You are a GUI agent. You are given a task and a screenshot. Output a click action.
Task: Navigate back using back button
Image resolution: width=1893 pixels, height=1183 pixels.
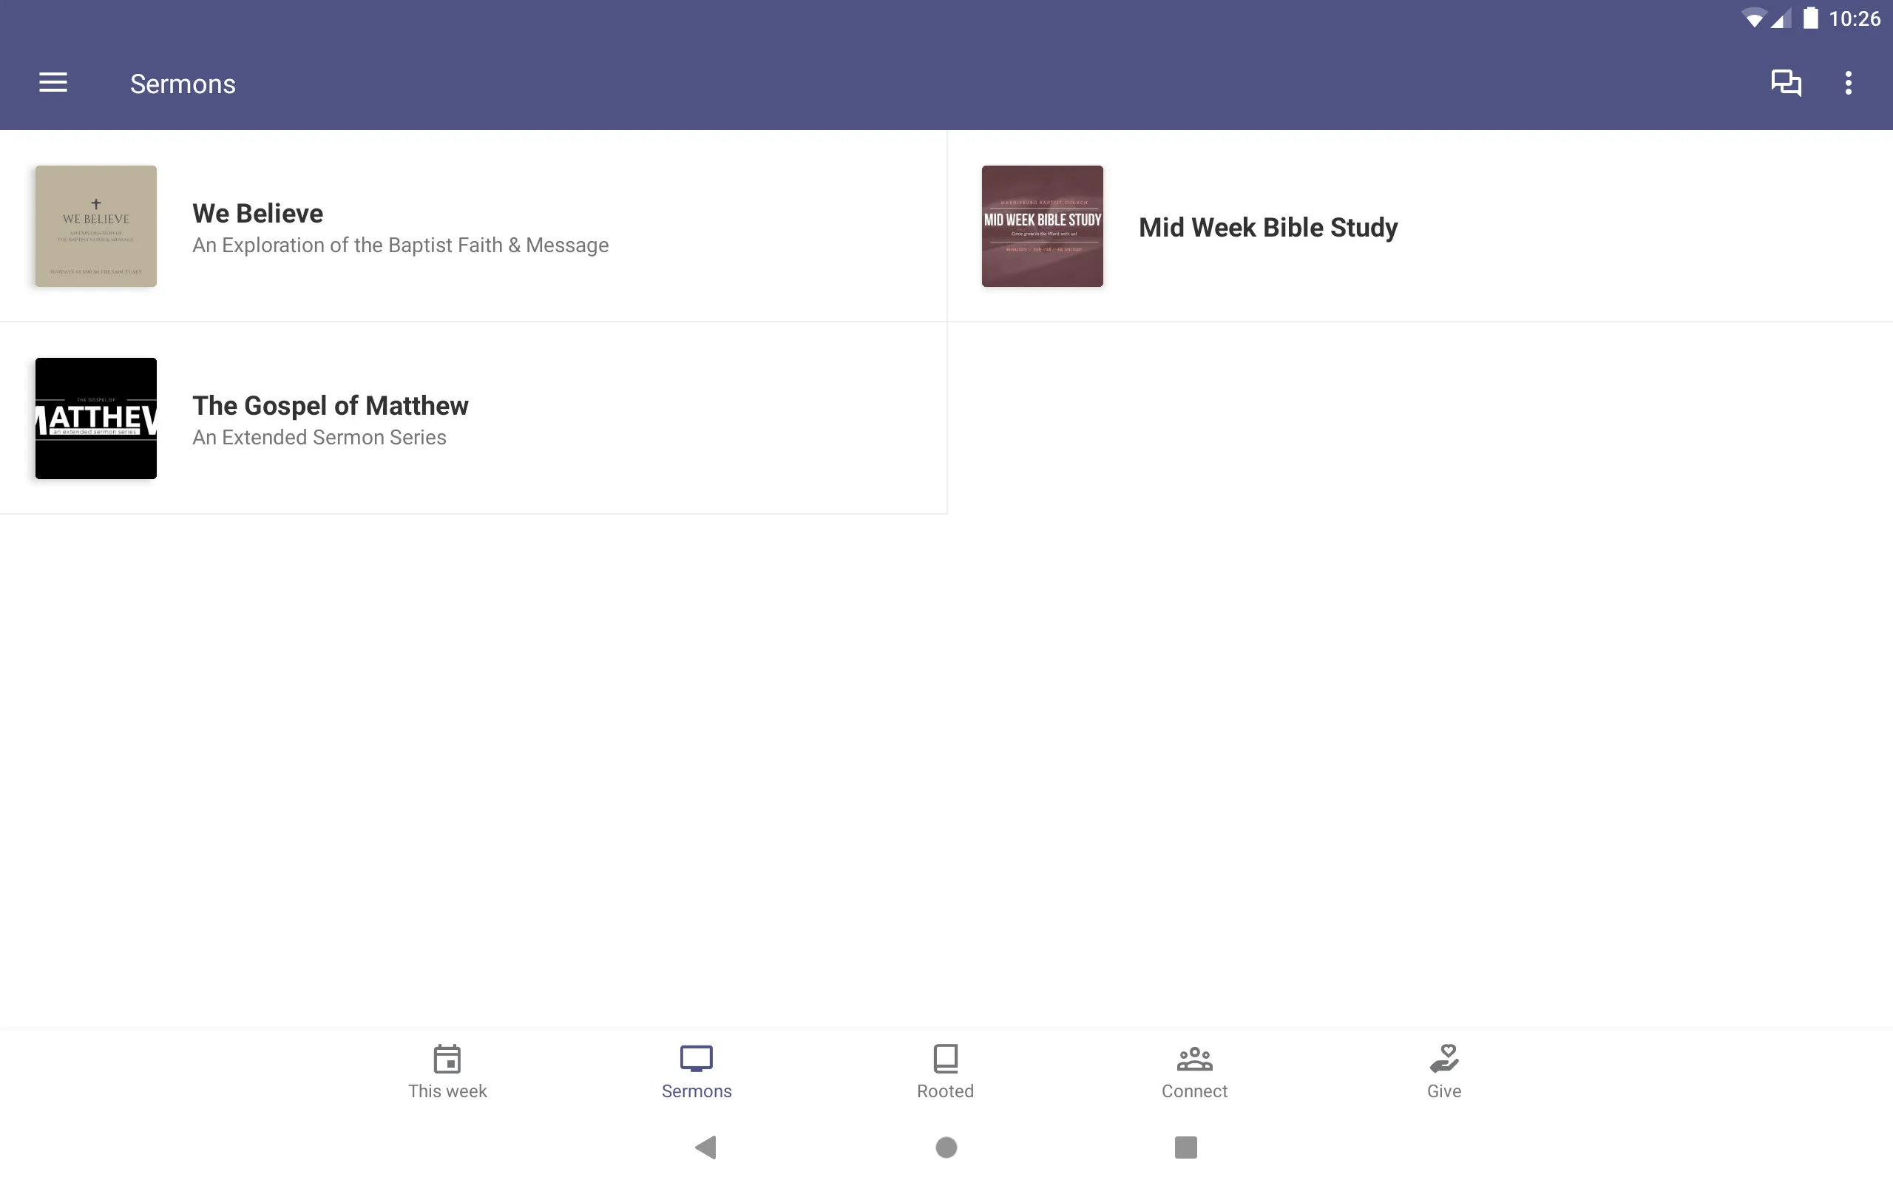[708, 1146]
